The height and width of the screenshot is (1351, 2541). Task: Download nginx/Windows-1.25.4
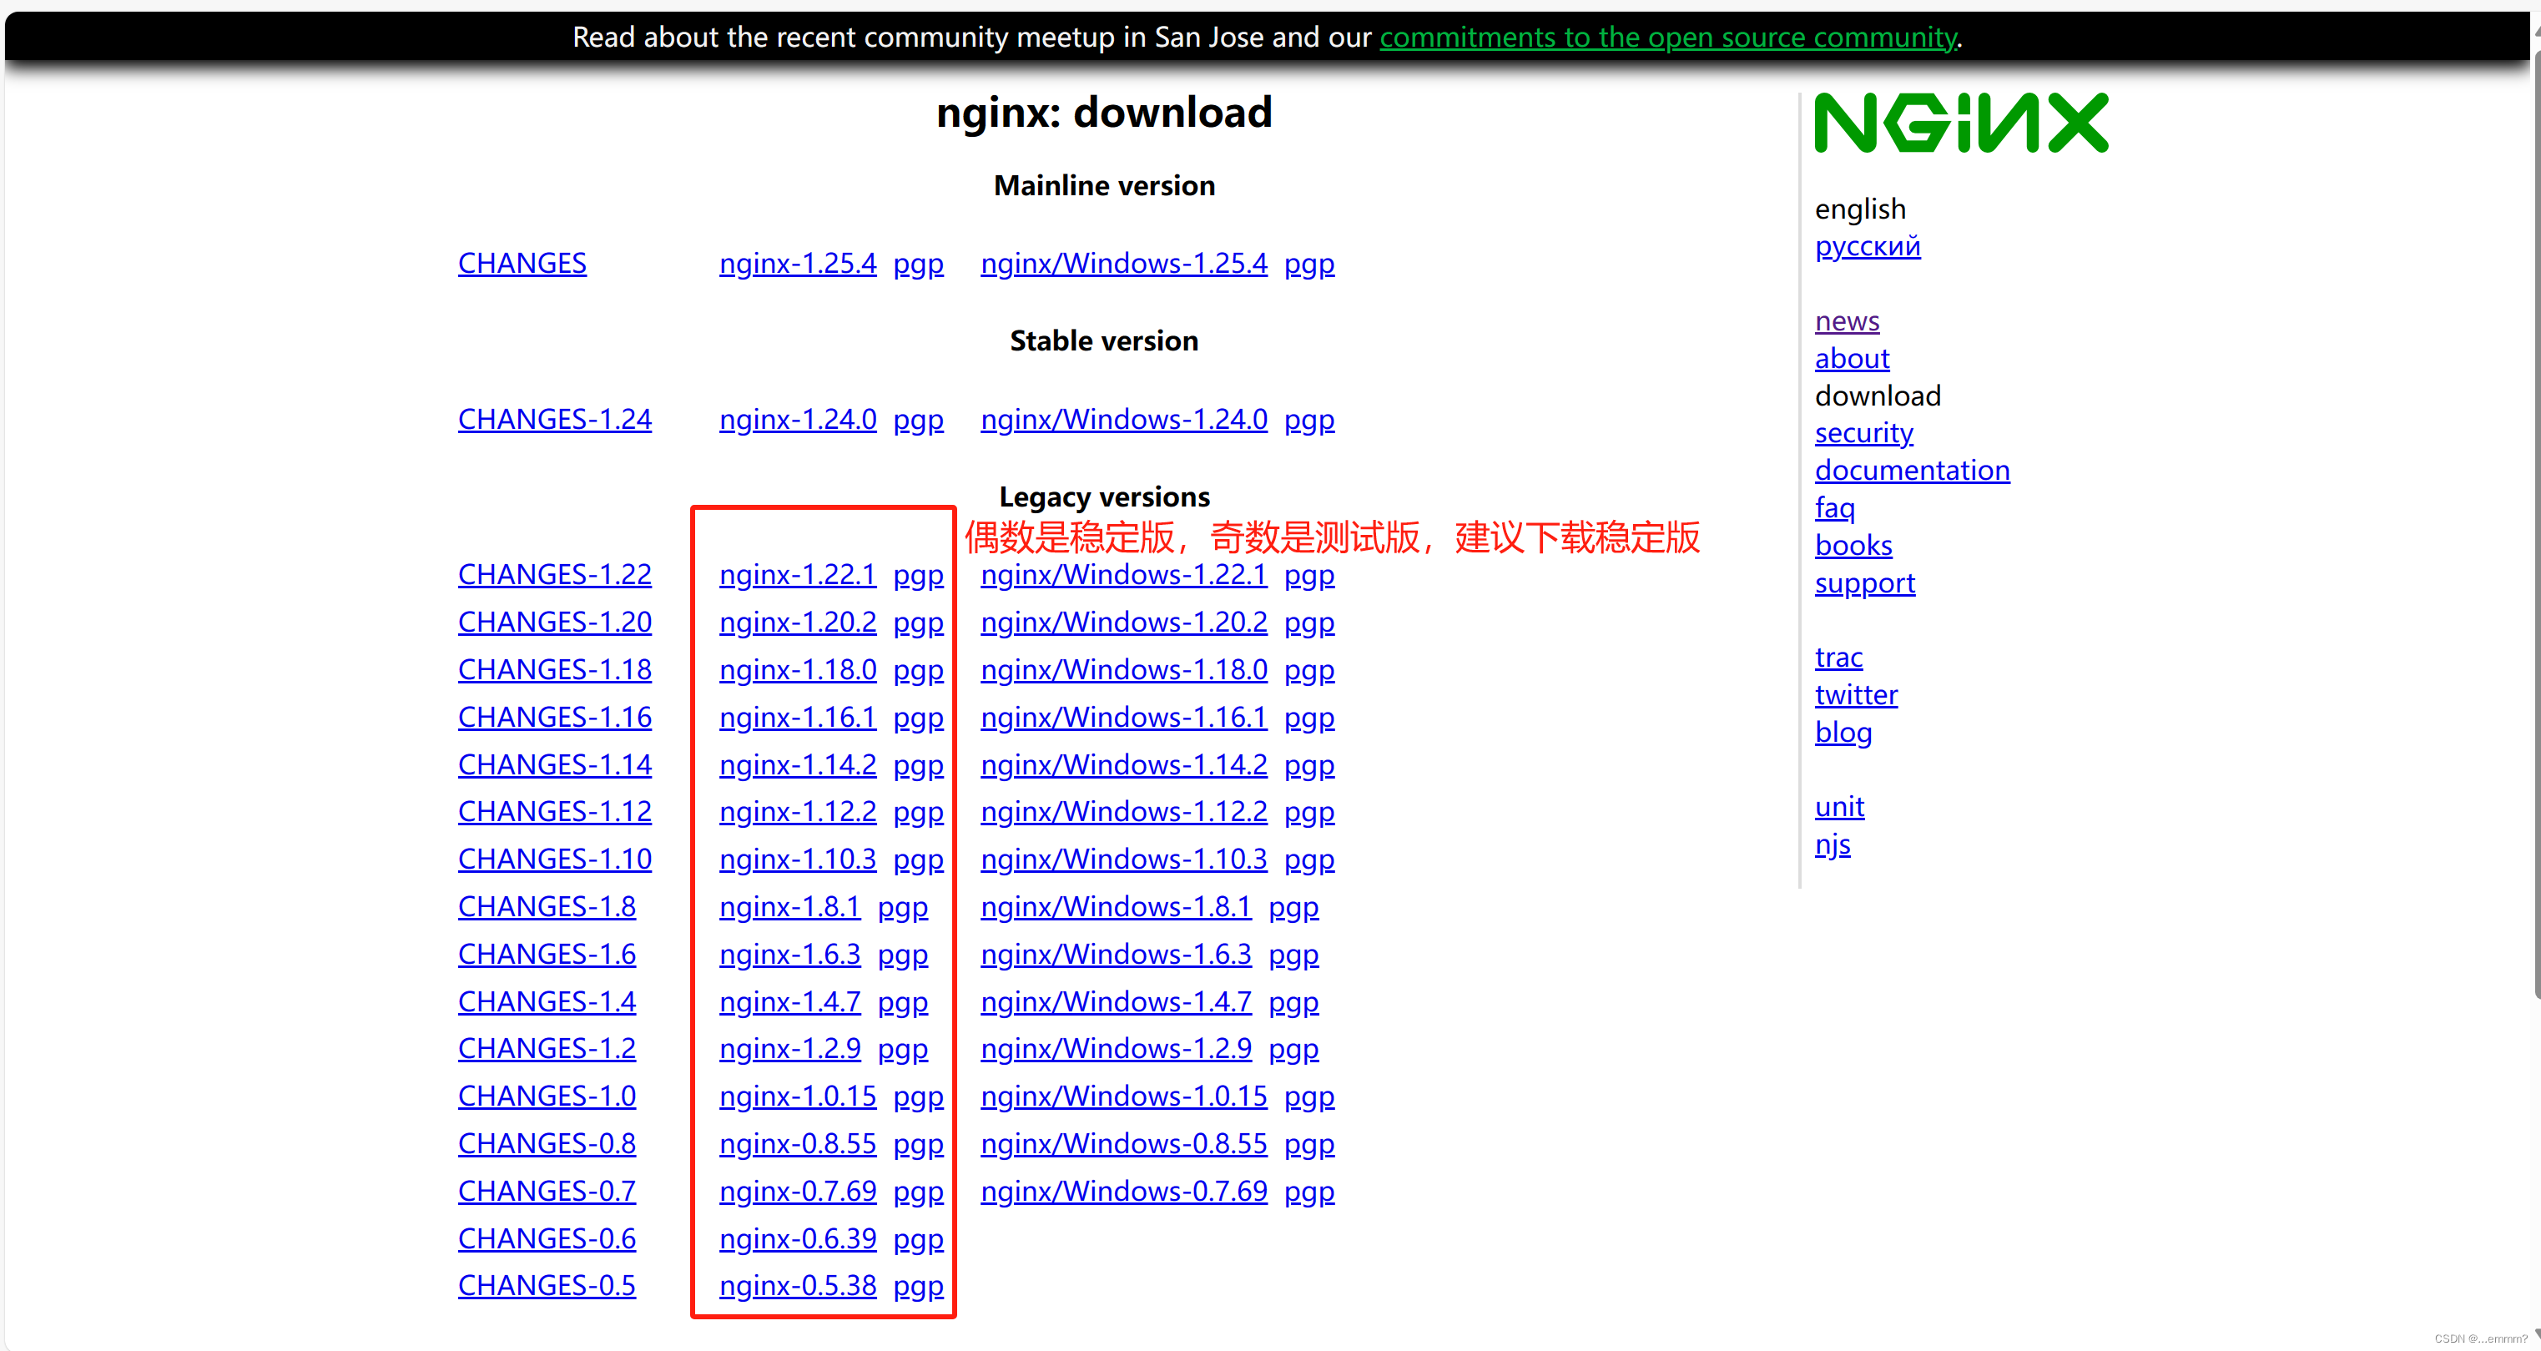tap(1123, 264)
